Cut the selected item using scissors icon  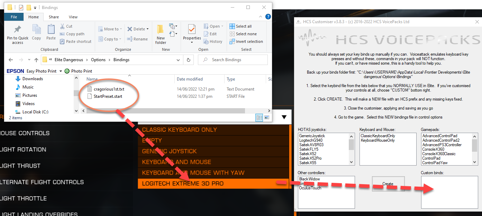pyautogui.click(x=66, y=26)
